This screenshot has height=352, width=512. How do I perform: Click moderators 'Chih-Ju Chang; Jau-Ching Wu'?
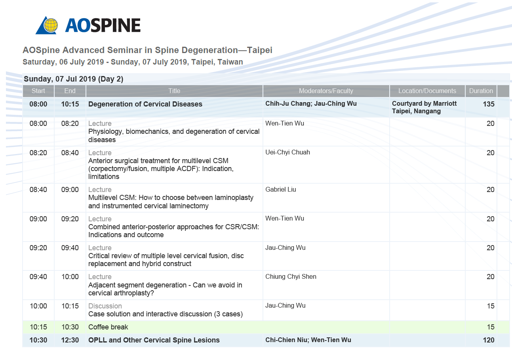click(311, 104)
